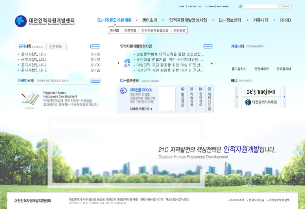The width and height of the screenshot is (305, 209).
Task: Open the DJ-RHRD기본계획 menu
Action: (x=114, y=20)
